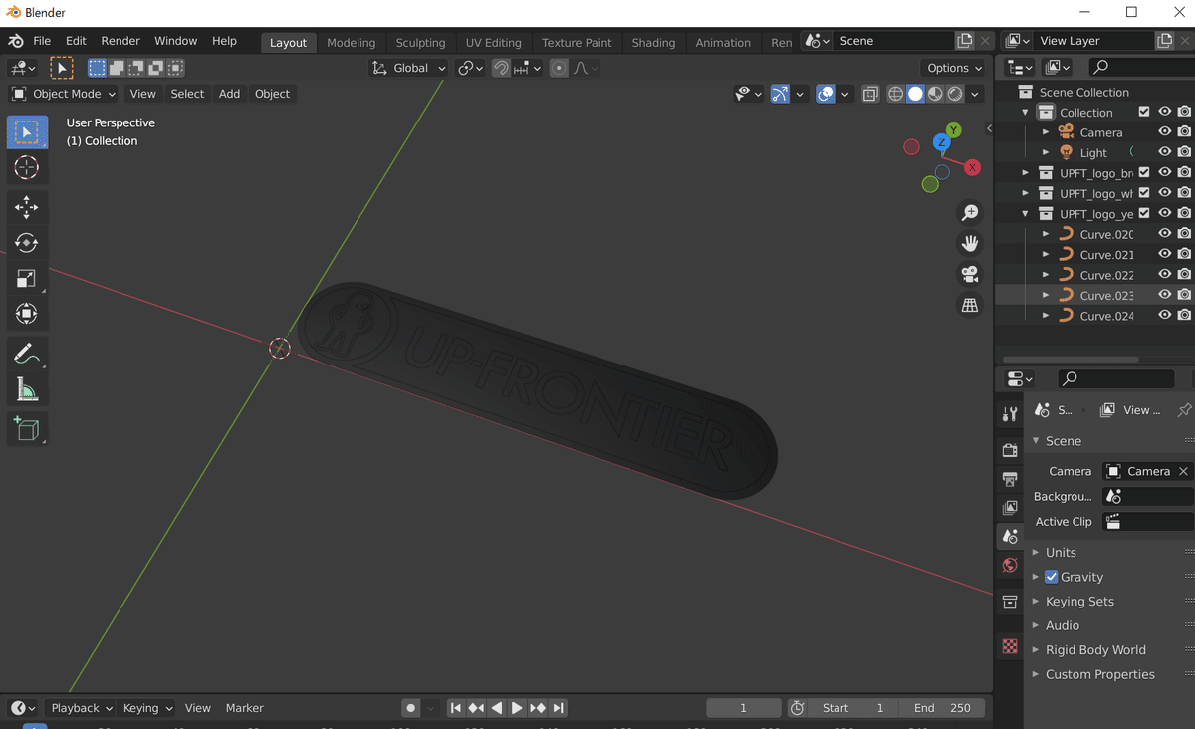Click the pan view hand icon
This screenshot has width=1195, height=729.
tap(969, 243)
